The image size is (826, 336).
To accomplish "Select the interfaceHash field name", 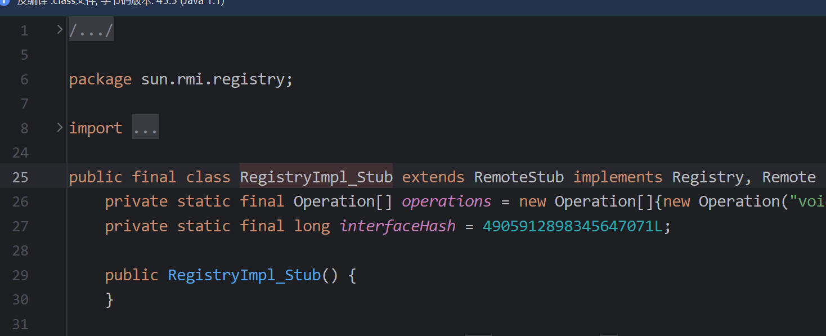I will tap(397, 226).
